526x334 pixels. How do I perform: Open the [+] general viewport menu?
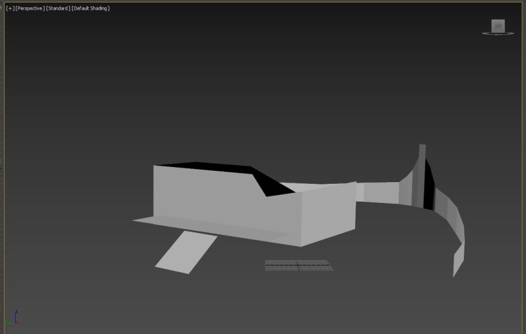pos(10,8)
